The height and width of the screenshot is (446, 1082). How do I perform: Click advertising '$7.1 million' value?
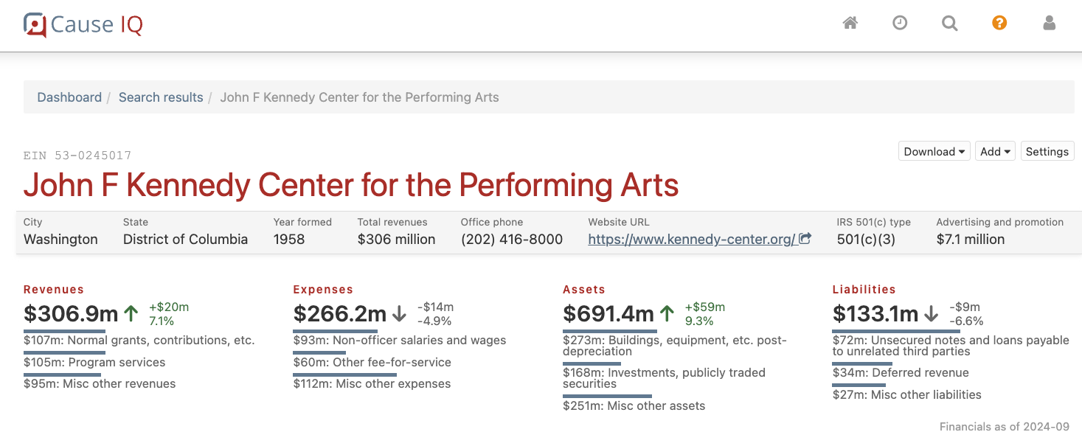click(x=971, y=240)
